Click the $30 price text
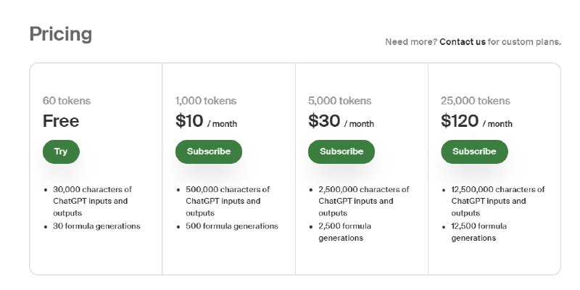The width and height of the screenshot is (580, 290). (324, 121)
